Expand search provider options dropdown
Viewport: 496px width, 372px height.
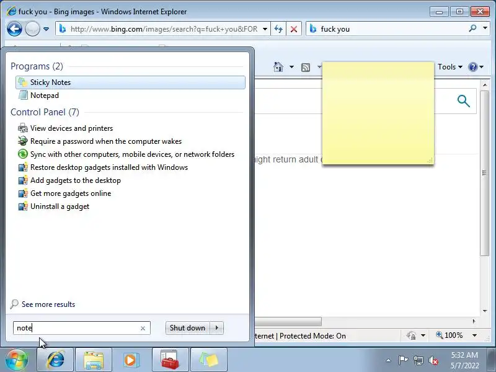(x=485, y=29)
